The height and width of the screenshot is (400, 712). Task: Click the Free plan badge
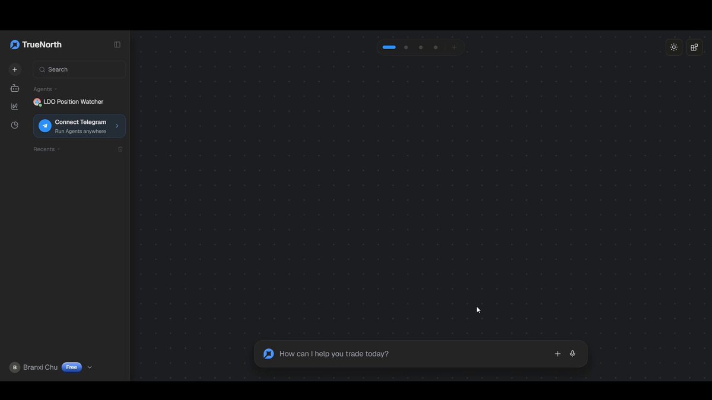(71, 367)
